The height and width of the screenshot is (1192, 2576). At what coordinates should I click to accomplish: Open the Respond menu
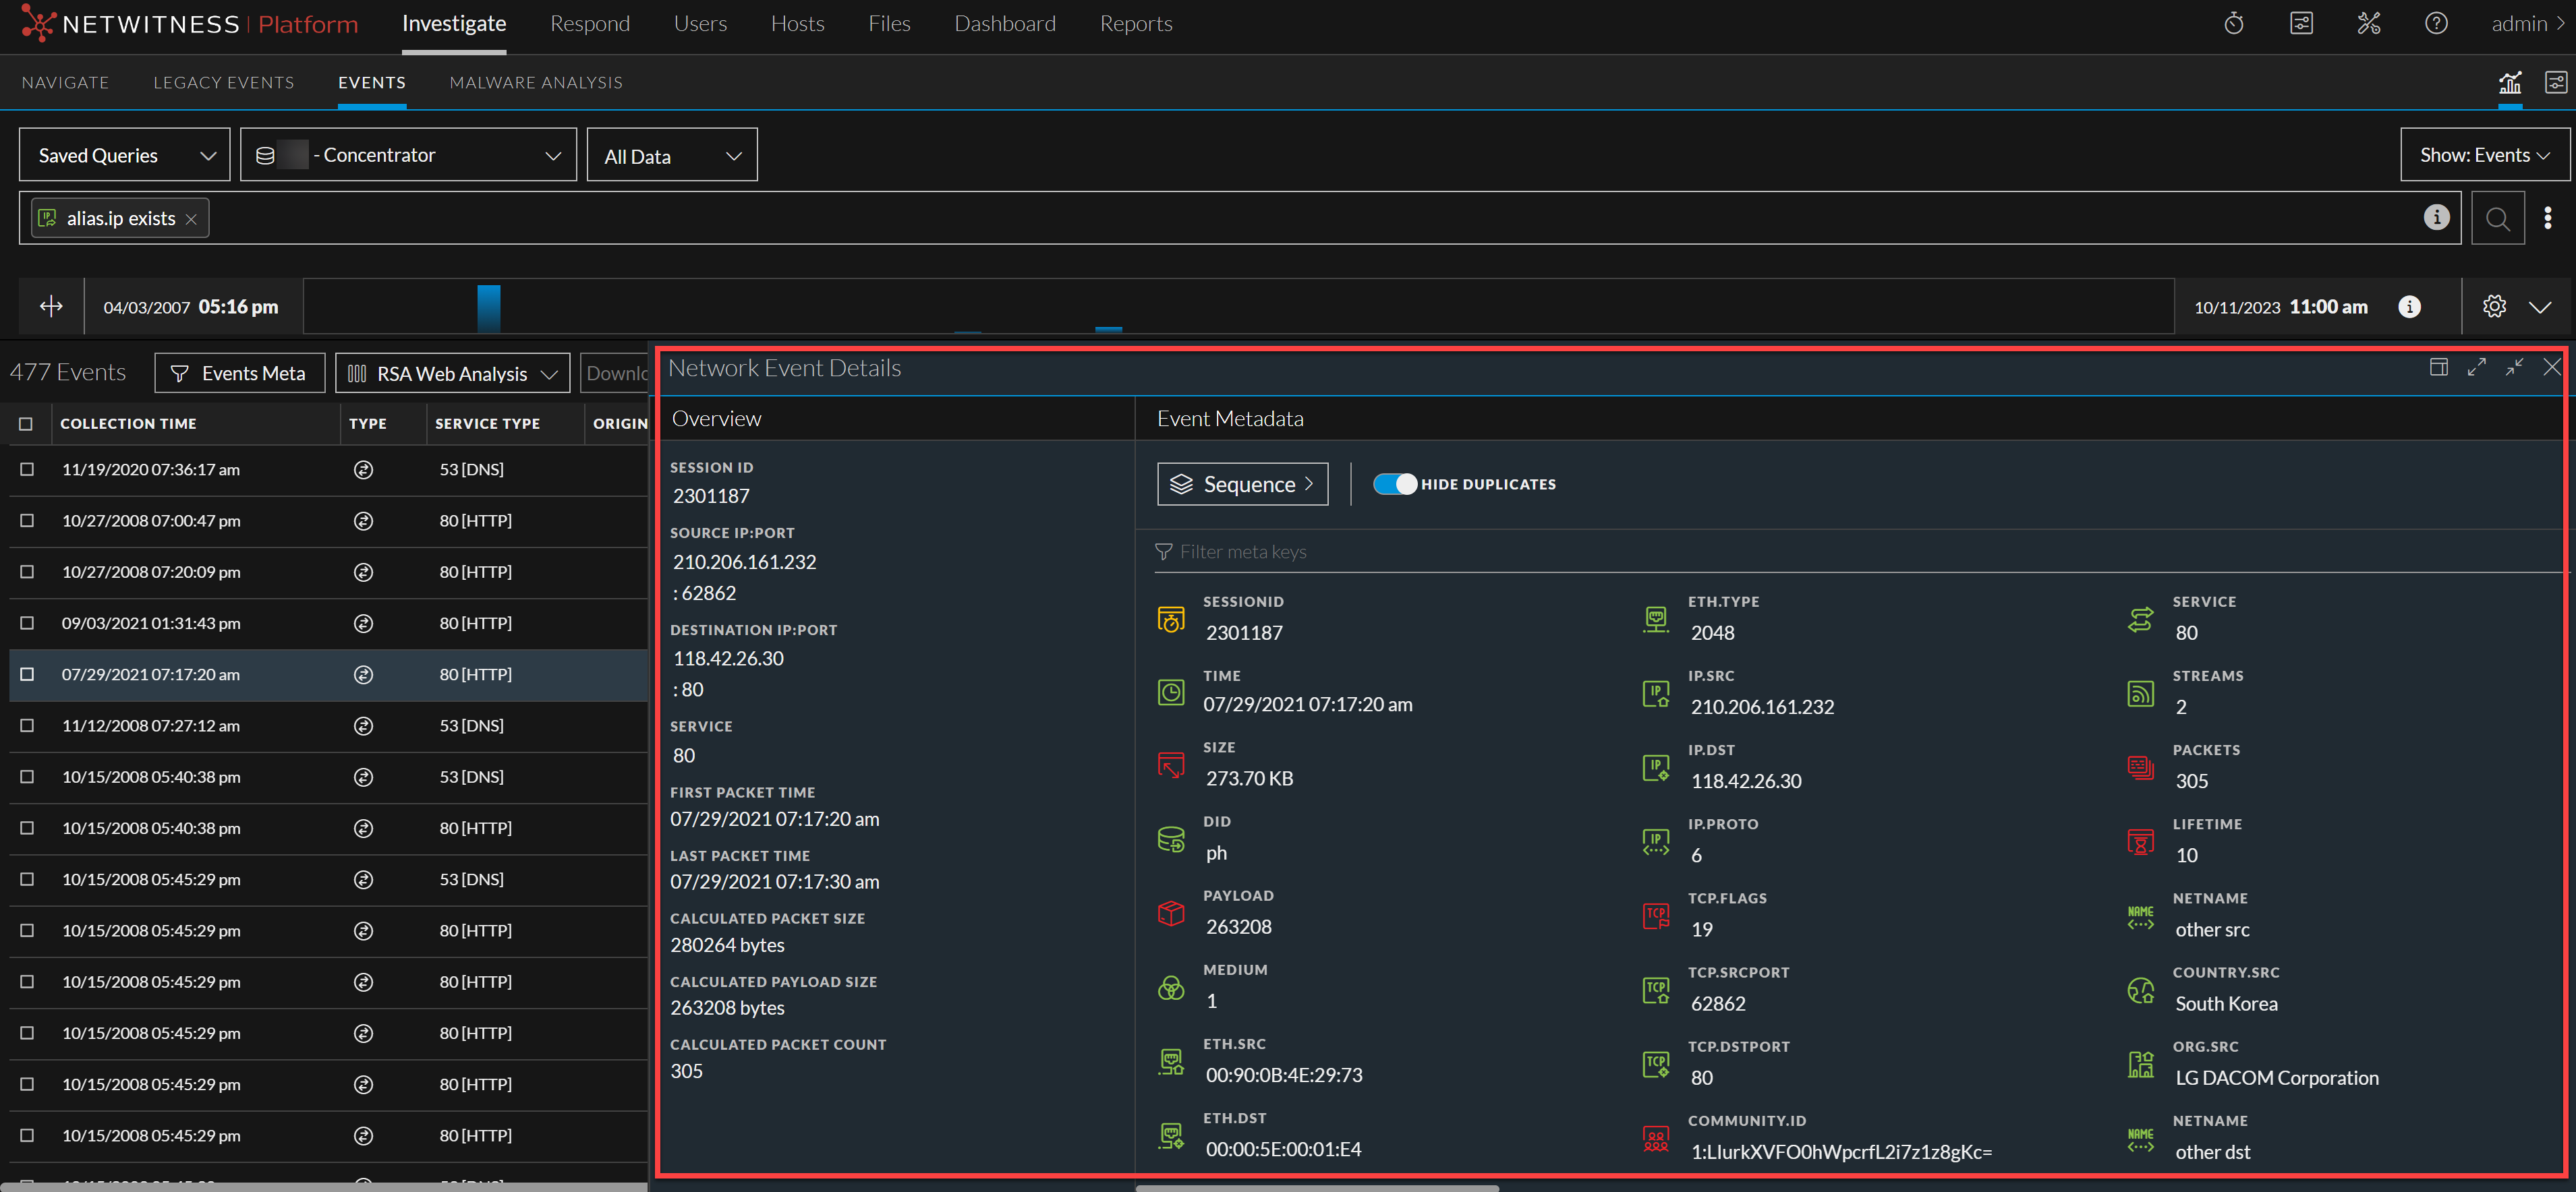coord(589,23)
